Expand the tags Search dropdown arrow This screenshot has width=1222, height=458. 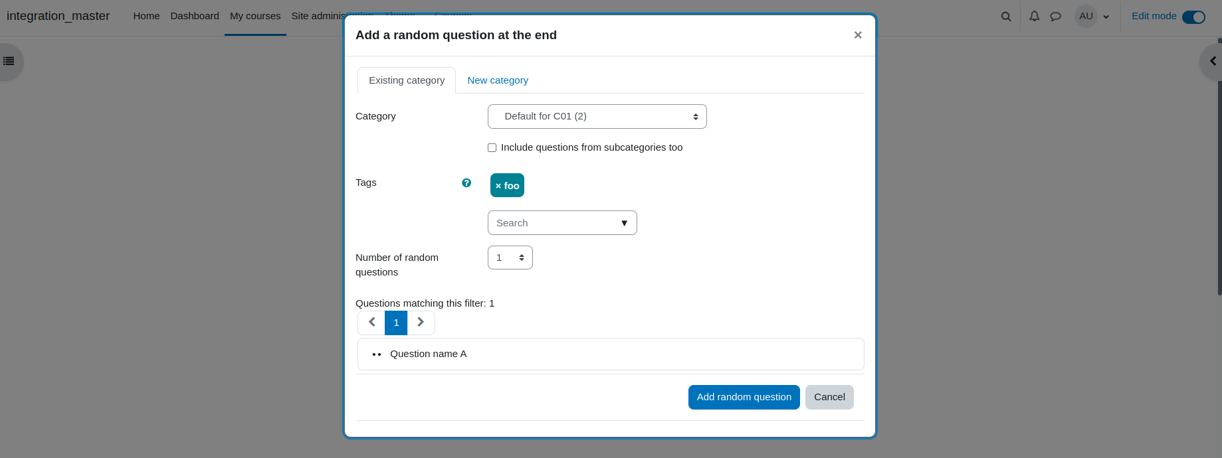624,223
